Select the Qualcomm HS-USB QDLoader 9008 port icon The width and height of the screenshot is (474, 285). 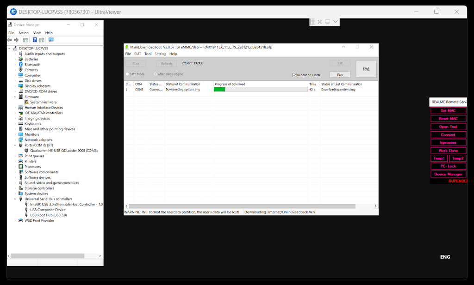[26, 151]
